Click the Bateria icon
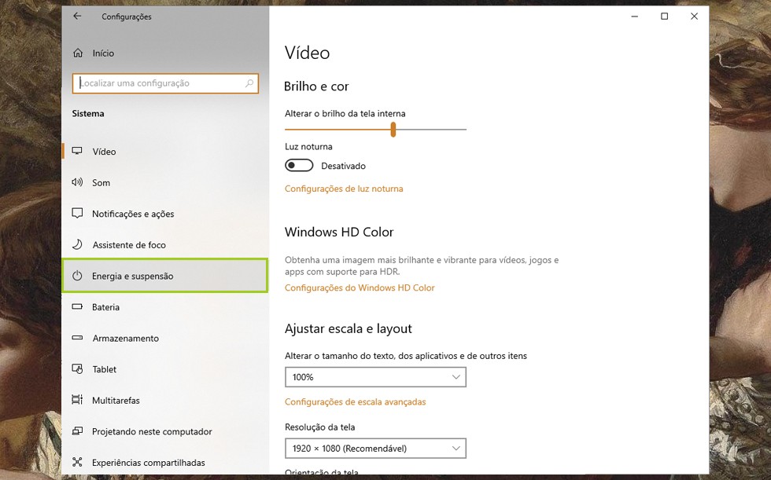The height and width of the screenshot is (480, 771). (x=77, y=306)
